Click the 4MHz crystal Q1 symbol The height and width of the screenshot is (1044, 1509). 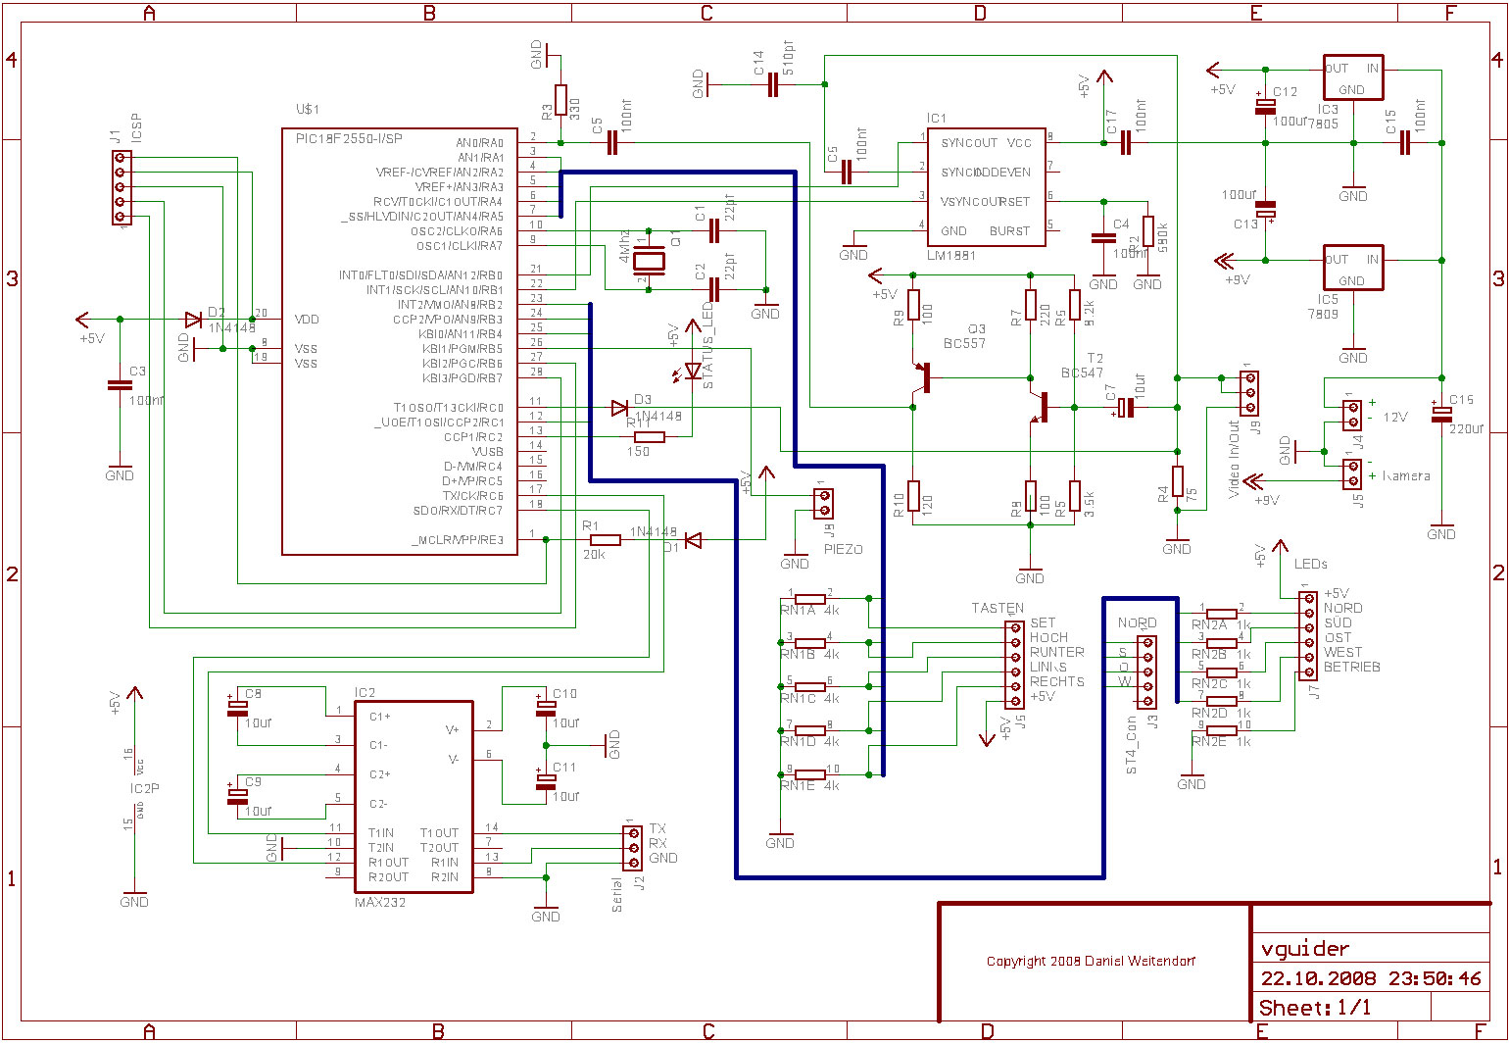click(x=649, y=261)
